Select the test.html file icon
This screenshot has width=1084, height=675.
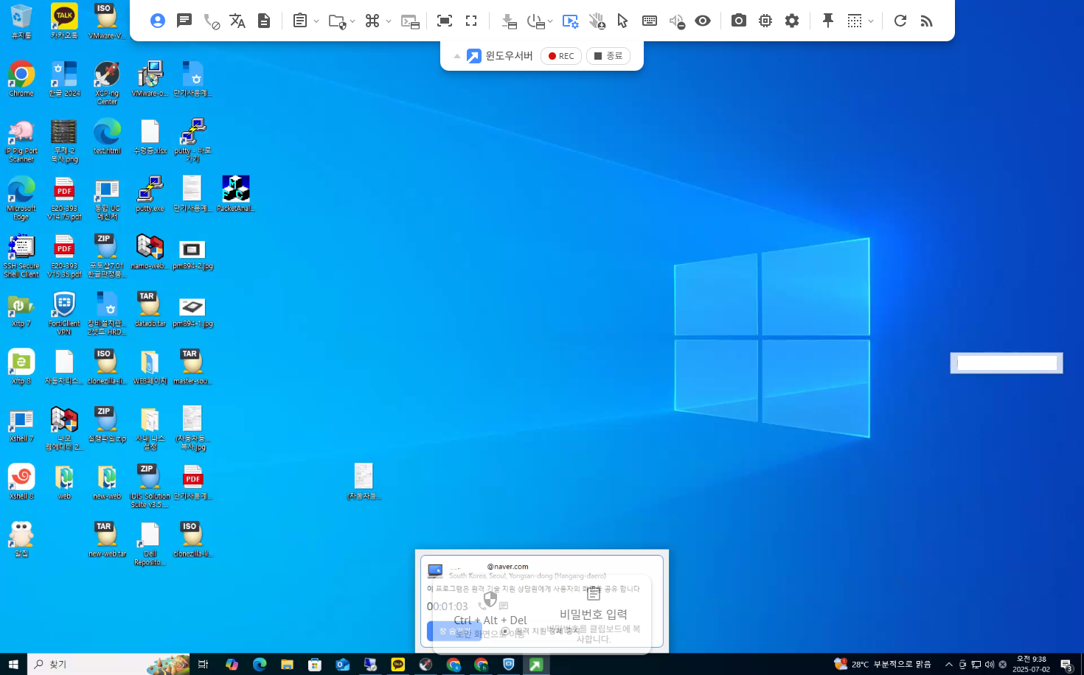[x=107, y=136]
